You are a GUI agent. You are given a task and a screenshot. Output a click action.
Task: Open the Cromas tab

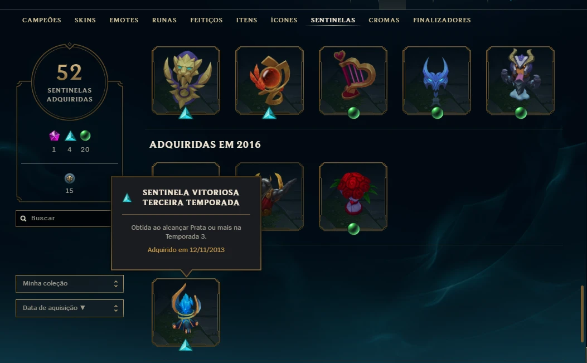point(384,20)
